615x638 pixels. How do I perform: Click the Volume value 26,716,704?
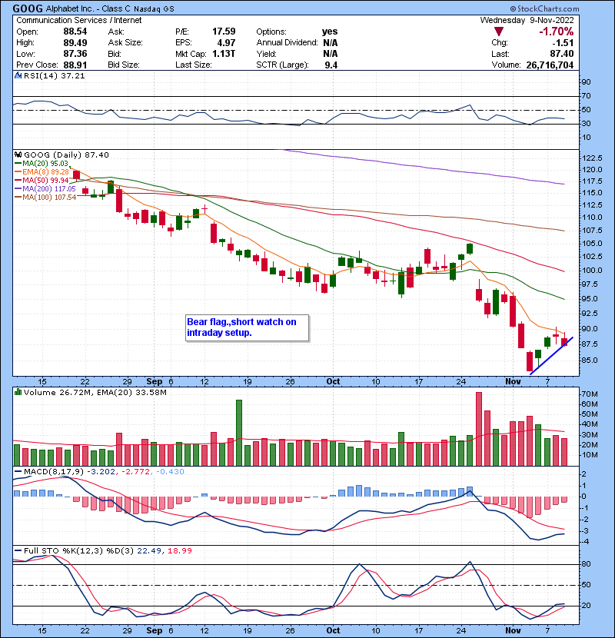pos(550,65)
